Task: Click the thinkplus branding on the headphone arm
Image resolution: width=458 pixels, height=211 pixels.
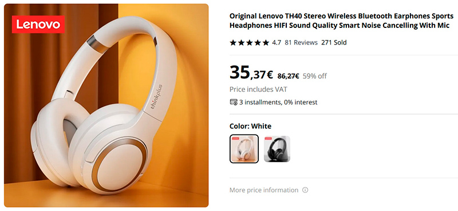Action: pyautogui.click(x=156, y=96)
